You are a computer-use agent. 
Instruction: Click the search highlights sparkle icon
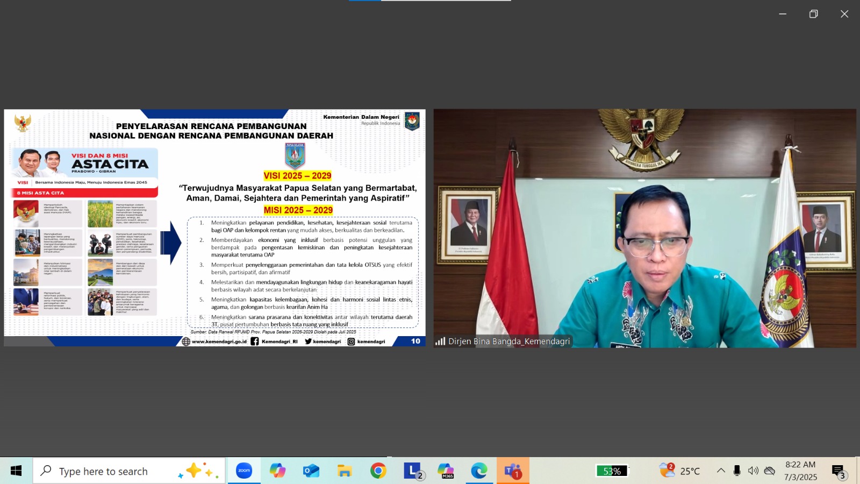click(198, 471)
